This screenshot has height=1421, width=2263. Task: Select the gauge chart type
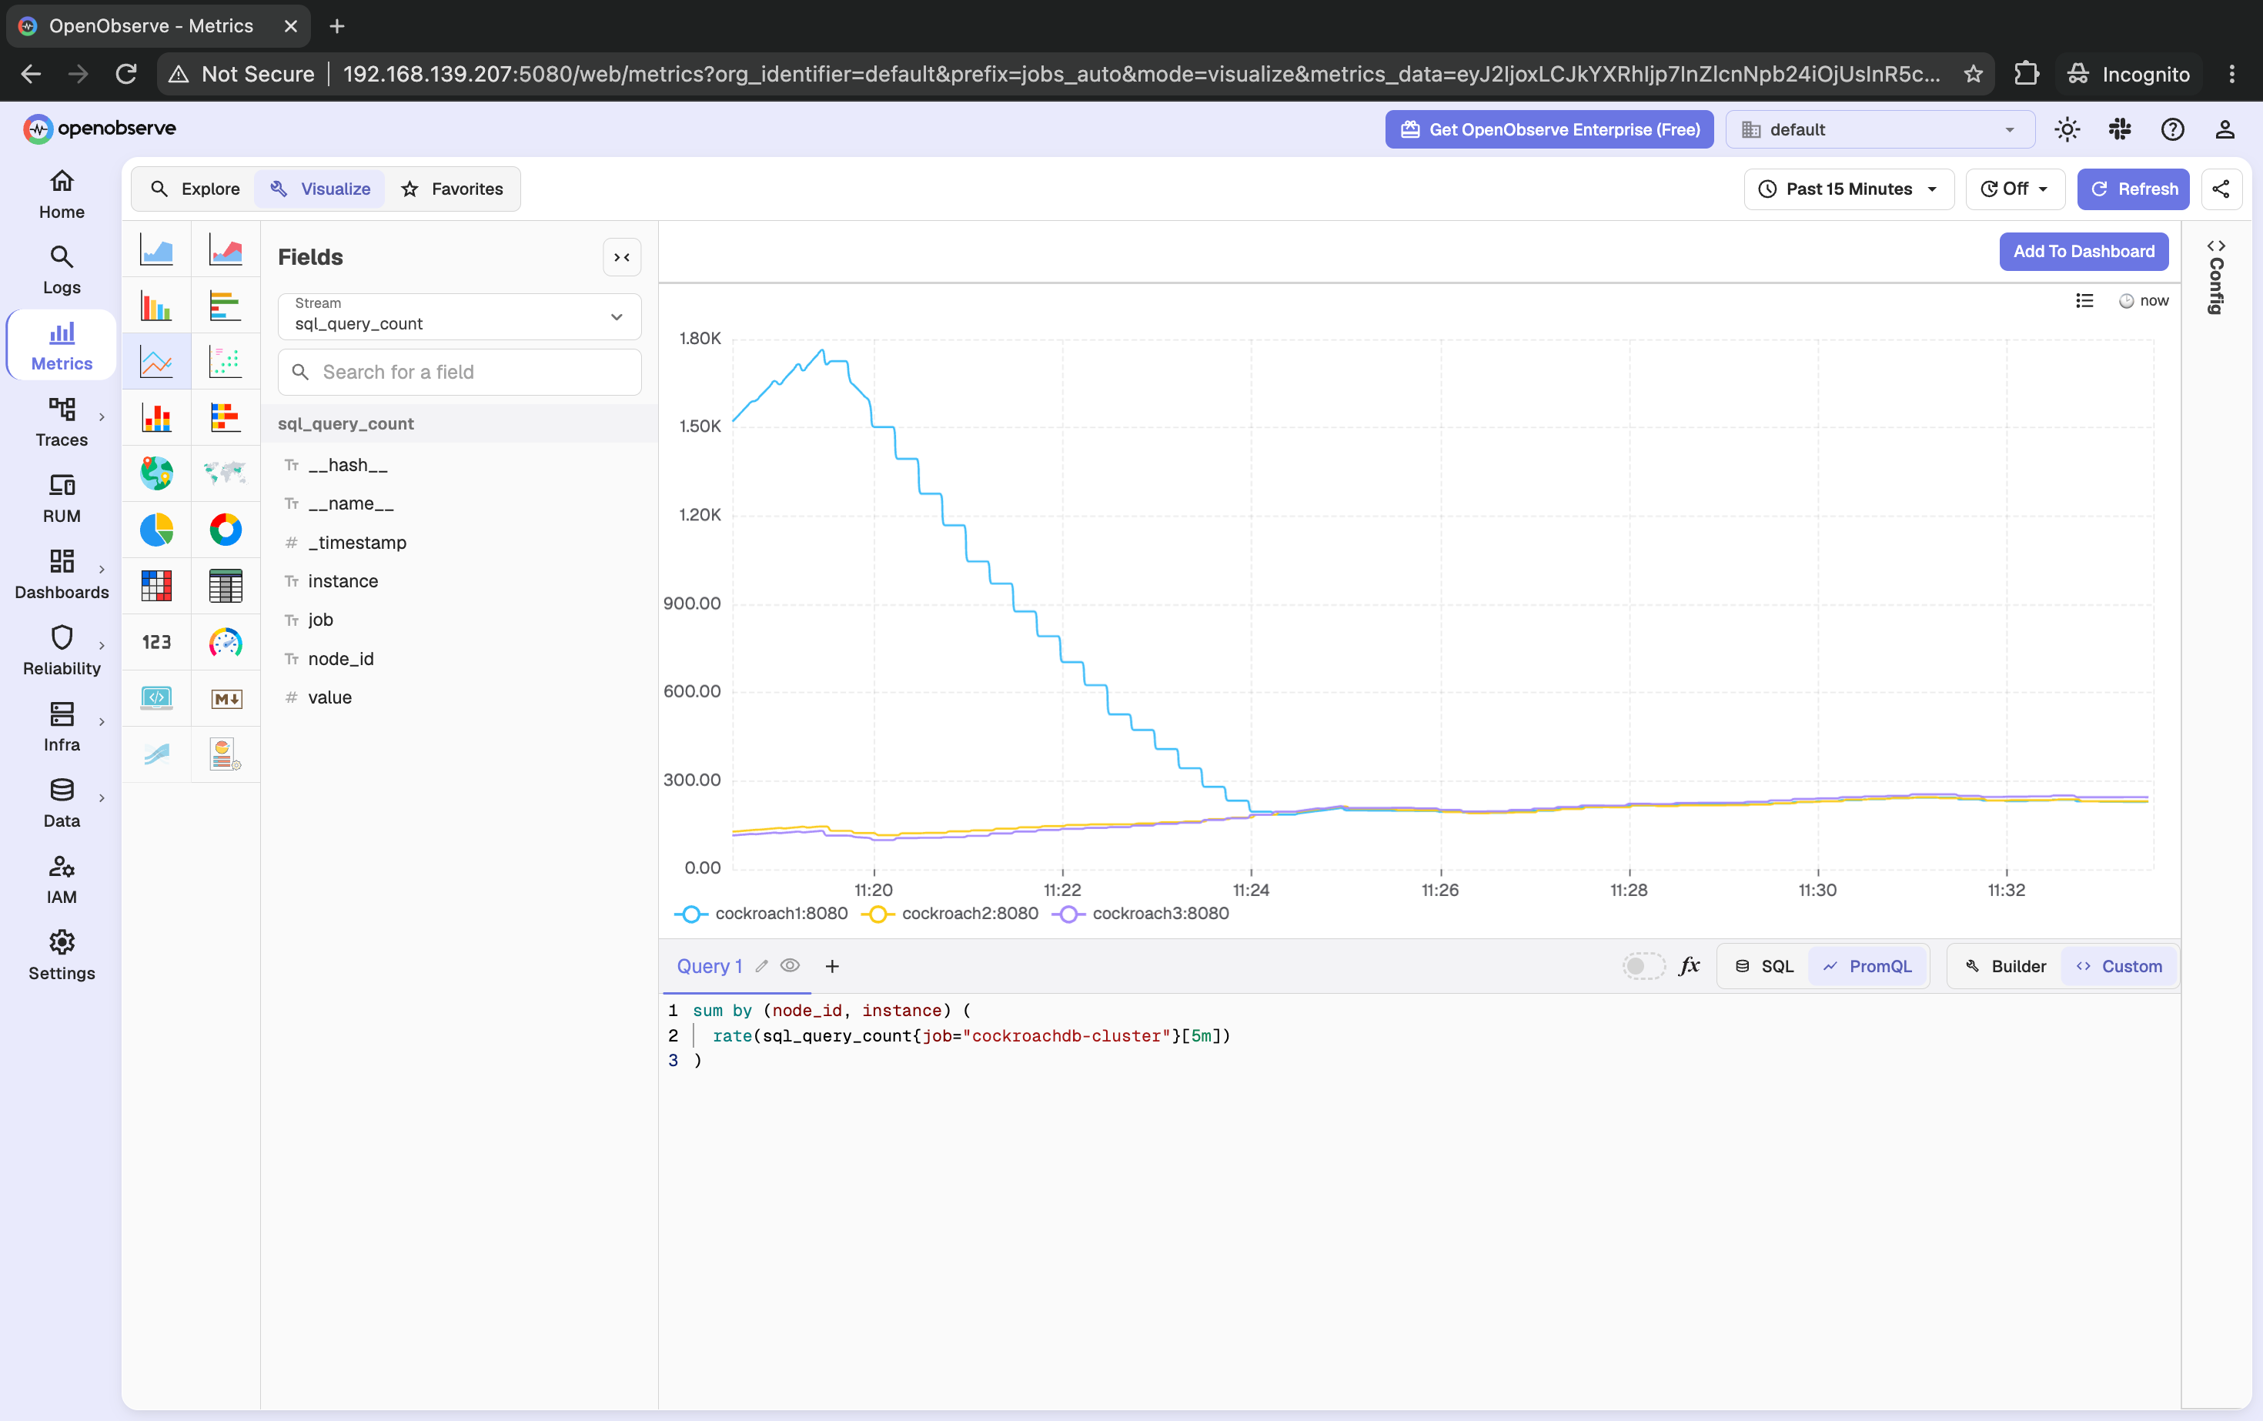[x=226, y=642]
